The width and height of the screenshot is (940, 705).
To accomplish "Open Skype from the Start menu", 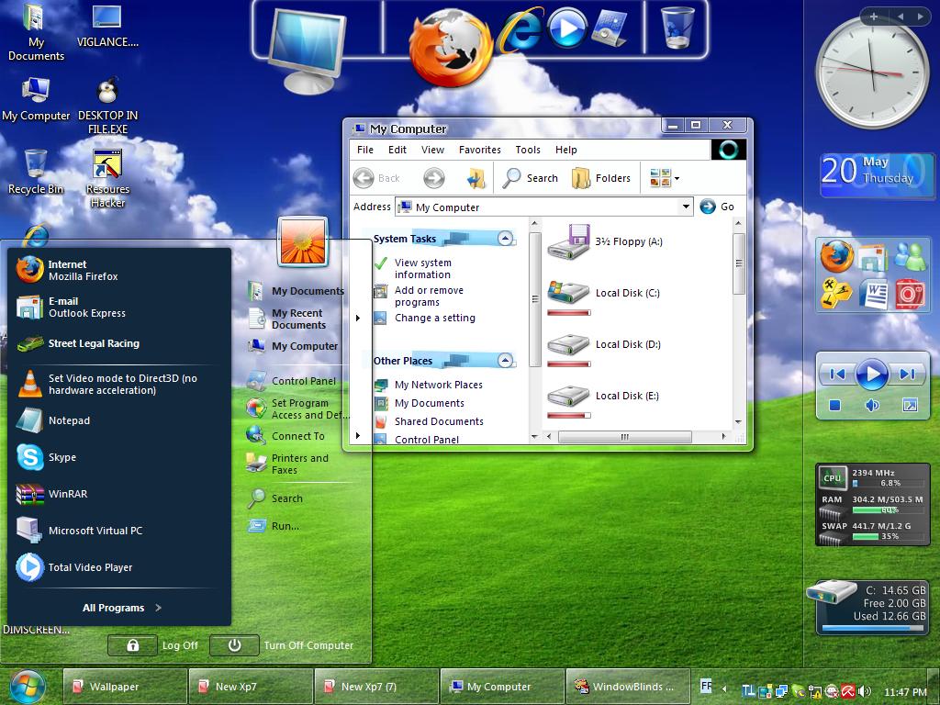I will point(30,457).
